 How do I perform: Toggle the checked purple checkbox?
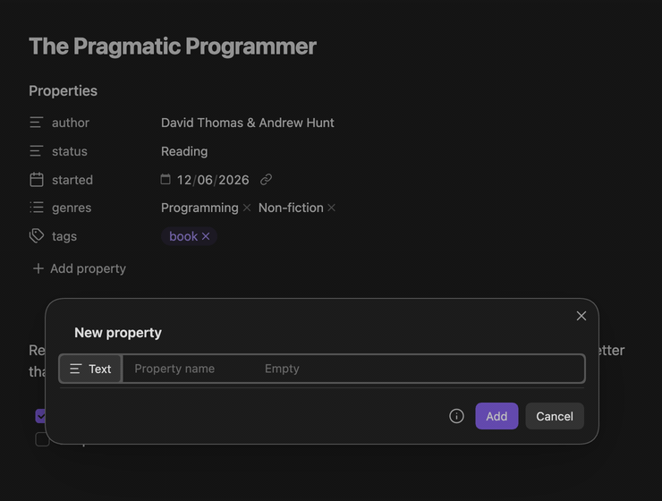[x=40, y=416]
